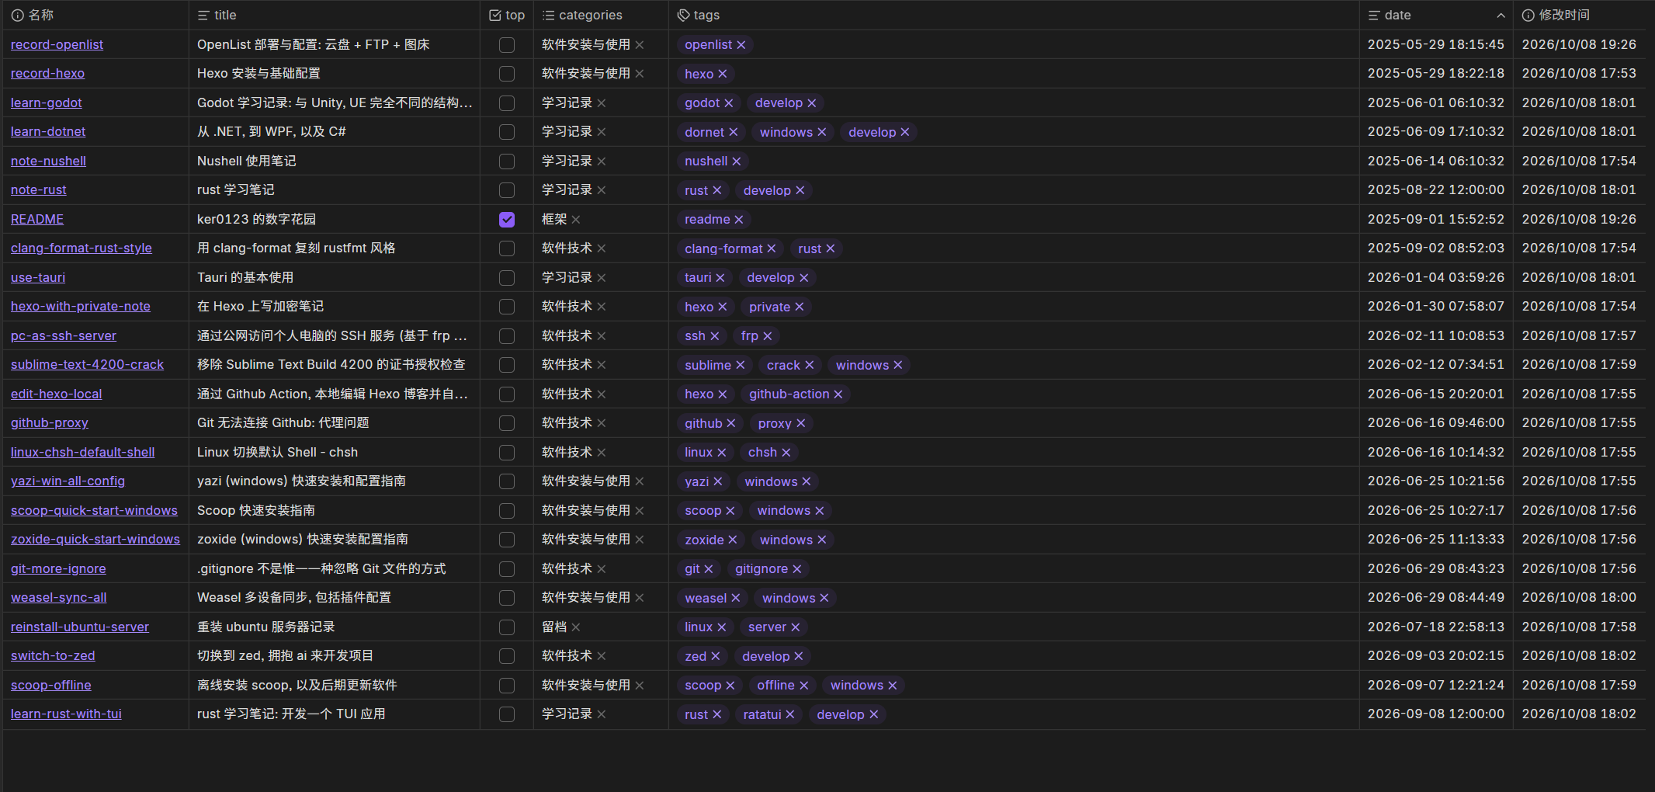Check top checkbox for pc-as-ssh-server row
The height and width of the screenshot is (792, 1655).
click(507, 336)
